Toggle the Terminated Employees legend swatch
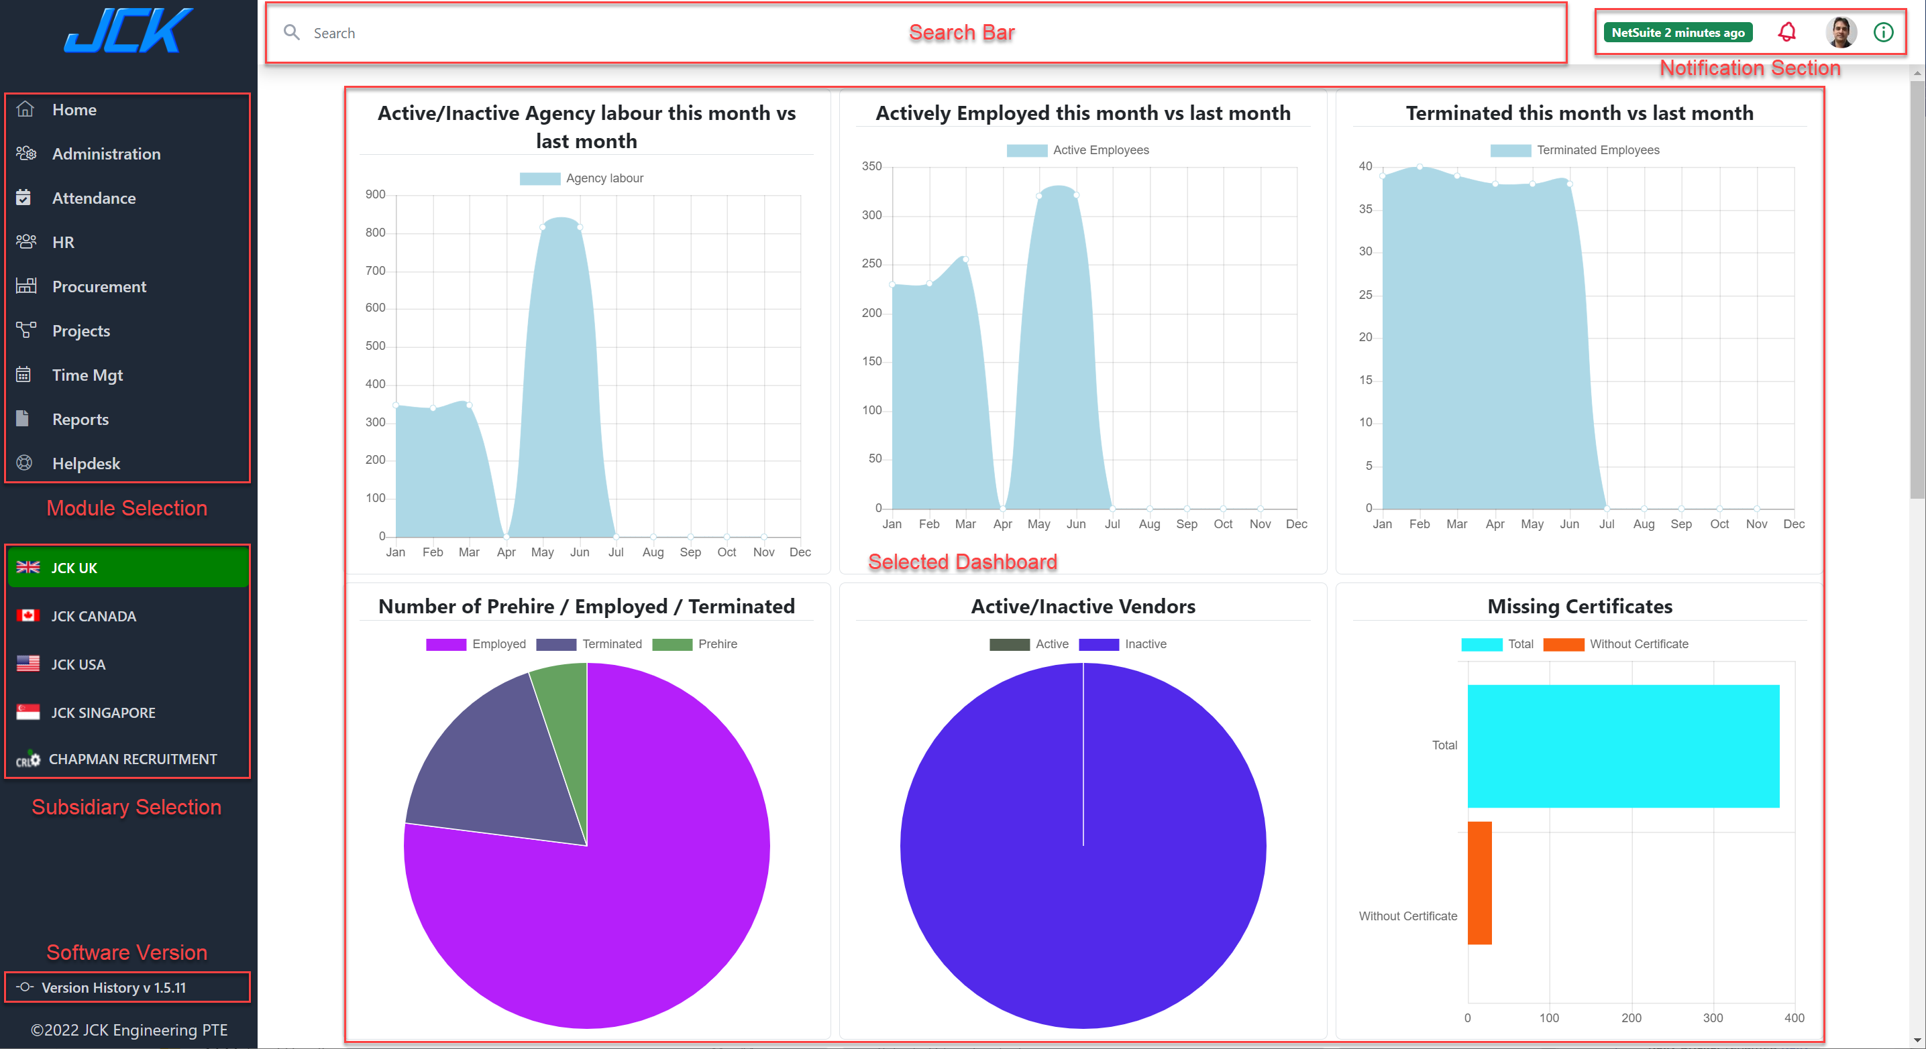The width and height of the screenshot is (1926, 1049). click(x=1510, y=150)
